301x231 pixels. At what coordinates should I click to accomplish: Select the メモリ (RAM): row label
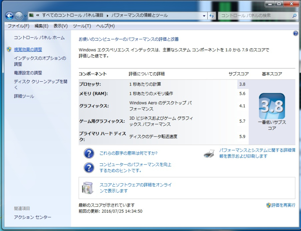click(93, 94)
